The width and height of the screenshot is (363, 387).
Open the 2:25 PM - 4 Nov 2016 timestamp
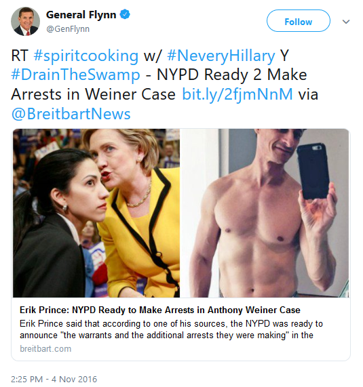pos(54,379)
